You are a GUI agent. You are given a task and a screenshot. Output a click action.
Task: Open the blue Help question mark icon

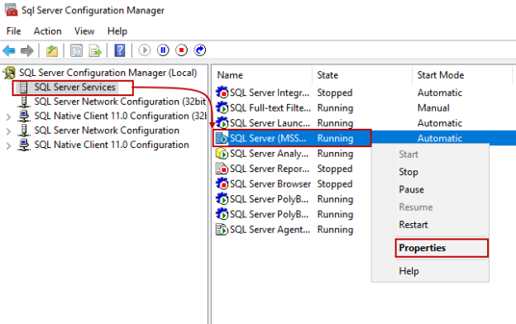pos(120,50)
